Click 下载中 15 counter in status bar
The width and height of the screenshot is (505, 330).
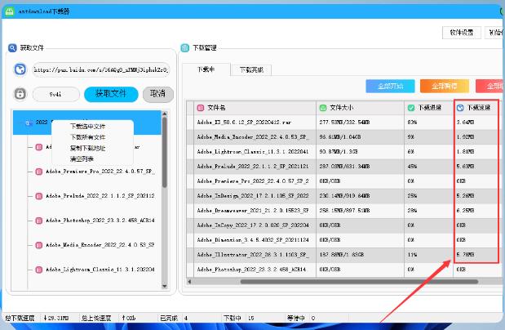(239, 318)
